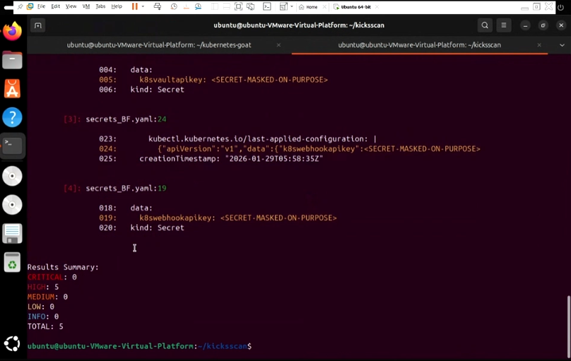
Task: Switch to the ~/kubernetes-goat terminal tab
Action: (x=159, y=45)
